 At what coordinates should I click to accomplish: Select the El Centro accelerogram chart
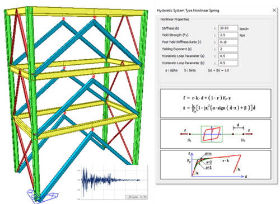pyautogui.click(x=113, y=182)
